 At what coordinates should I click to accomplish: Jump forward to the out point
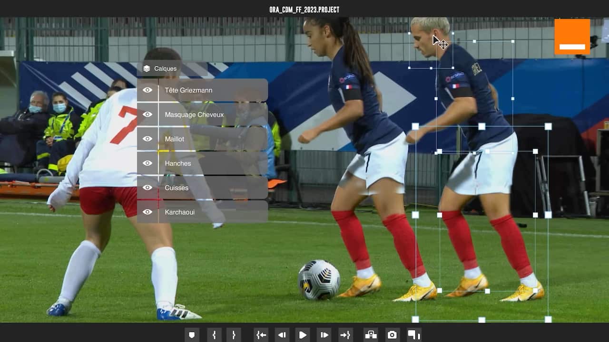coord(346,335)
